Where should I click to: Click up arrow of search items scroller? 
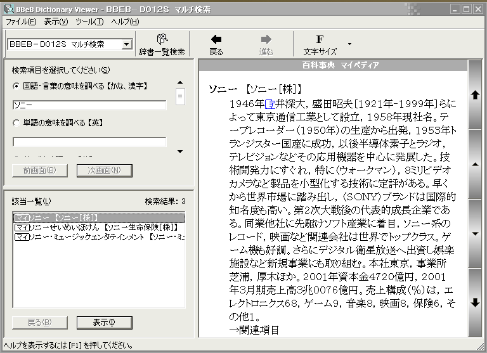pos(180,82)
